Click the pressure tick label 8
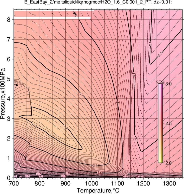Image resolution: width=184 pixels, height=194 pixels. point(9,20)
